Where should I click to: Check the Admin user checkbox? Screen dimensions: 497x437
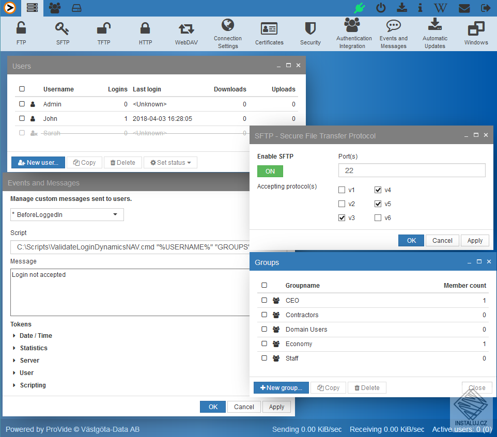(22, 104)
